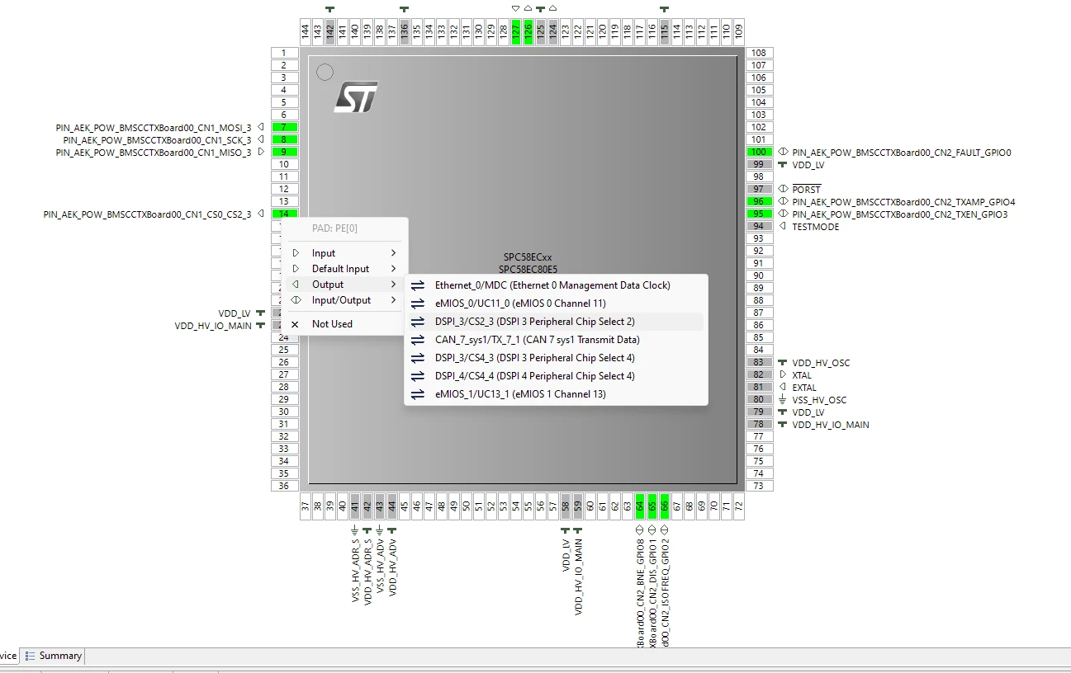Click gray pin 115 on top row
Viewport: 1071px width, 673px height.
coord(665,32)
